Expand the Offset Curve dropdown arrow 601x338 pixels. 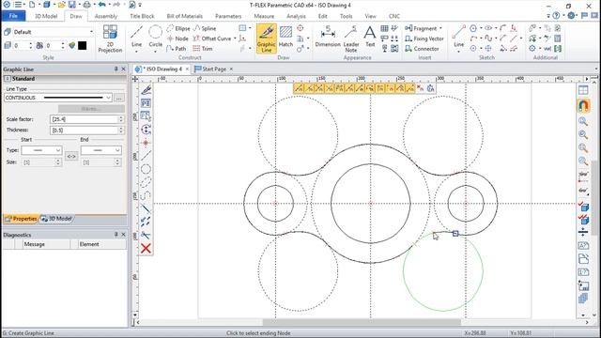(x=235, y=38)
